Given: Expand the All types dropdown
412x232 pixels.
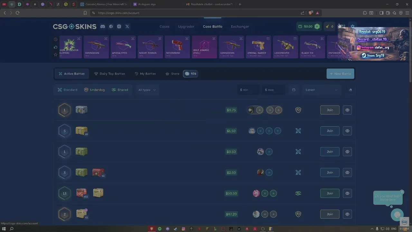Looking at the screenshot, I should point(147,90).
